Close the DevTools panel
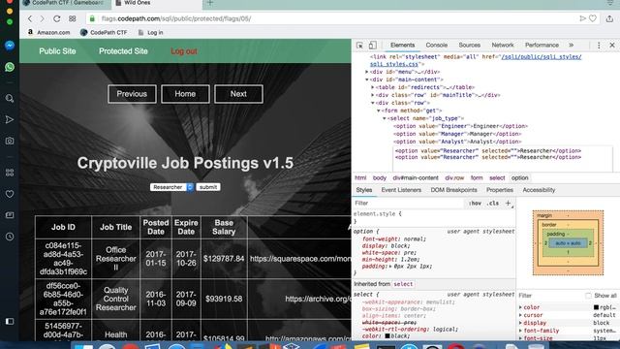 tap(612, 46)
